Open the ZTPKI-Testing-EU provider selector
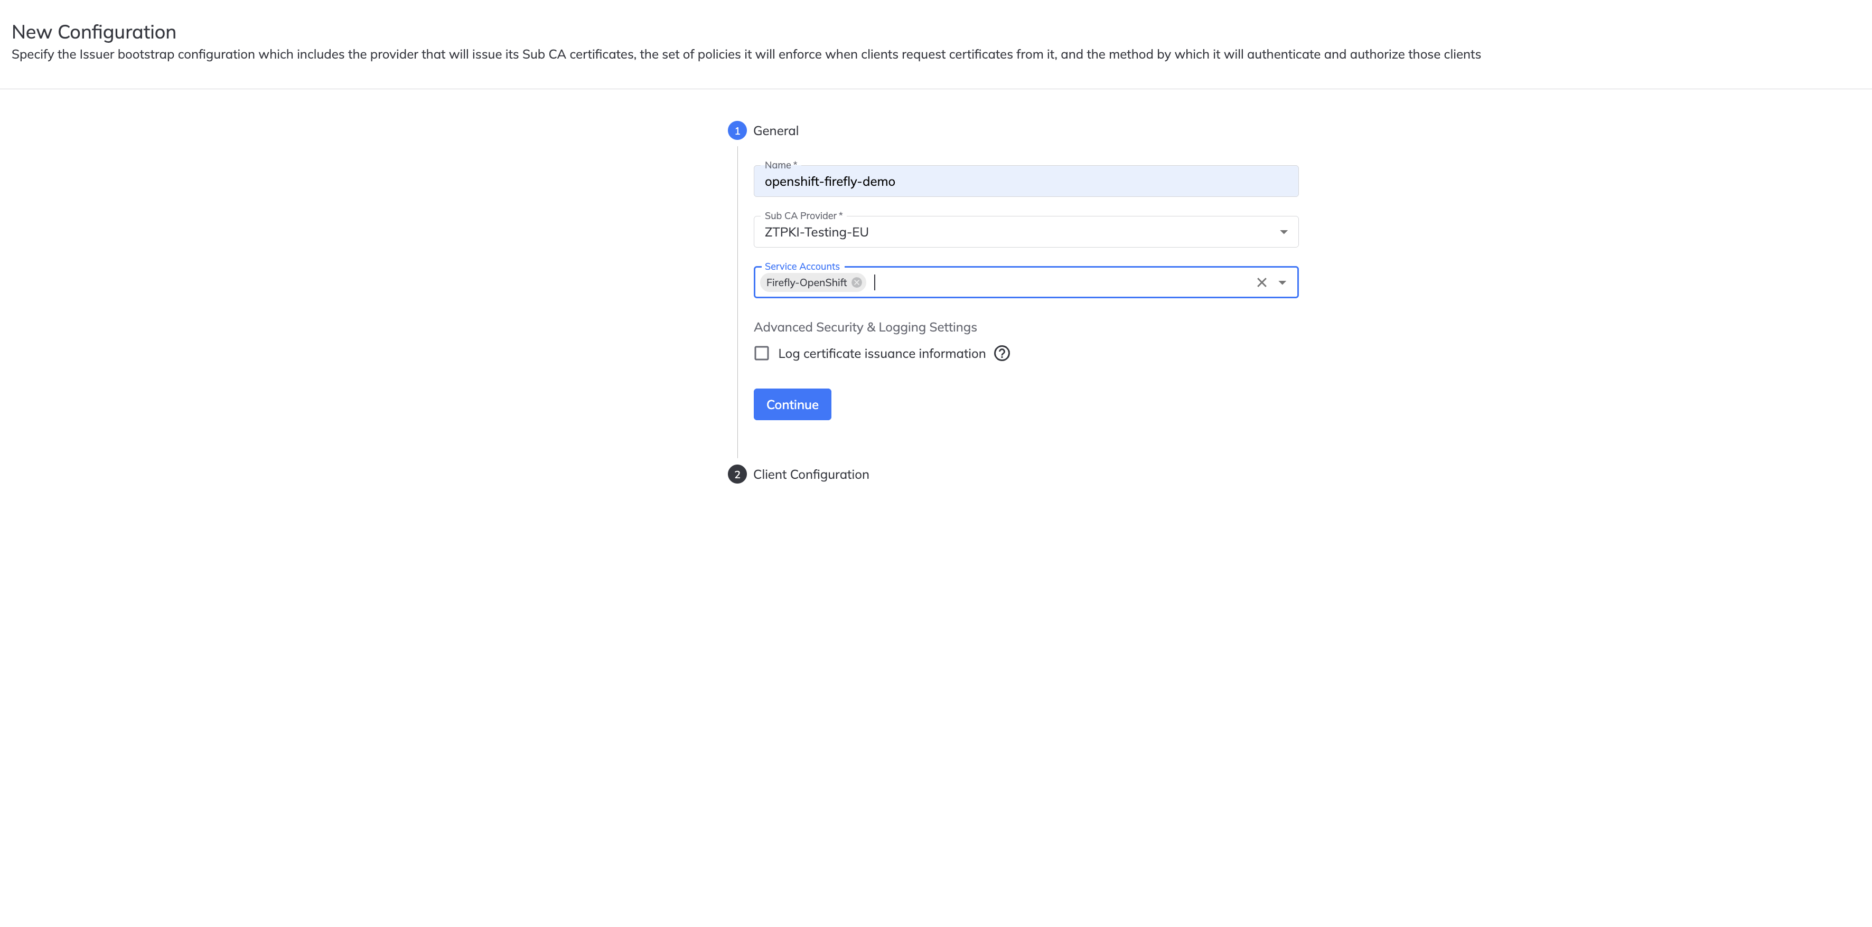 pos(1025,232)
